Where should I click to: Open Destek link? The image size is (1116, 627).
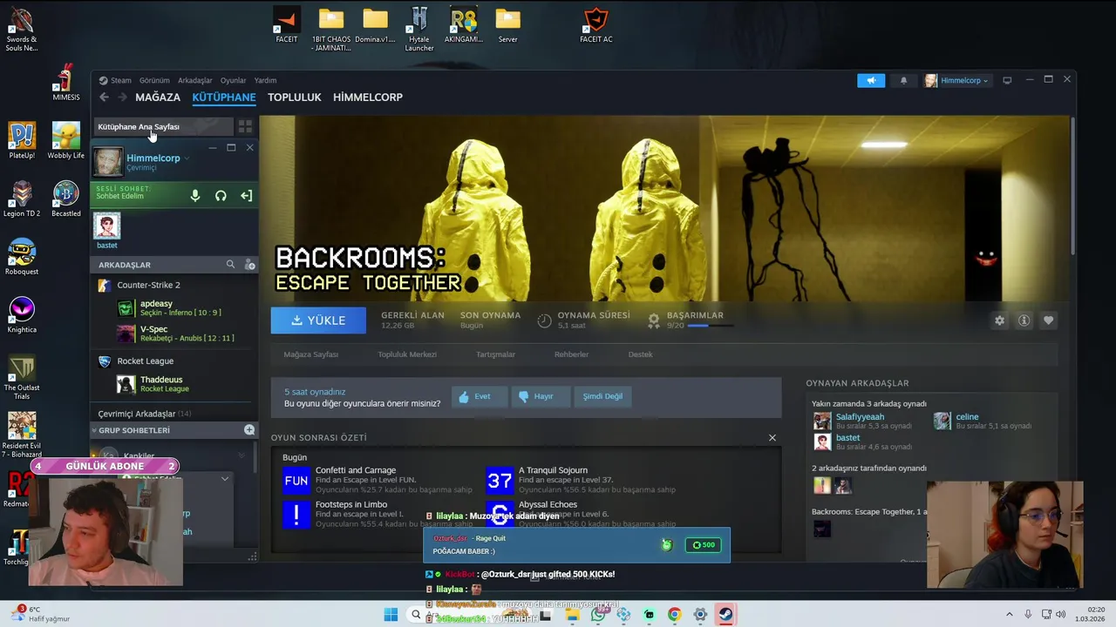[x=641, y=354]
